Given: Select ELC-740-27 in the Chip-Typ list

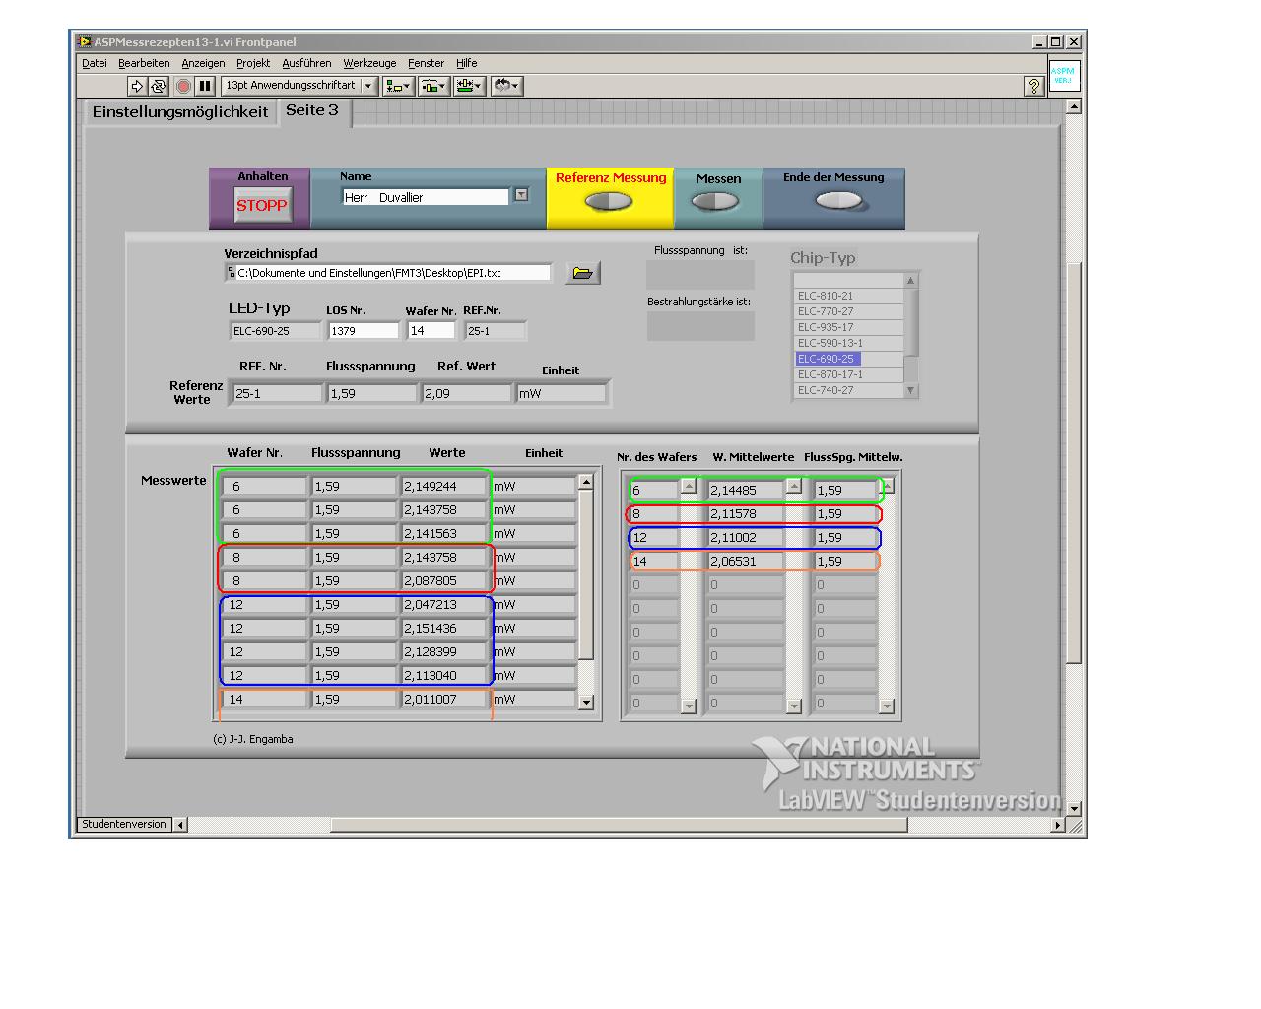Looking at the screenshot, I should point(849,390).
